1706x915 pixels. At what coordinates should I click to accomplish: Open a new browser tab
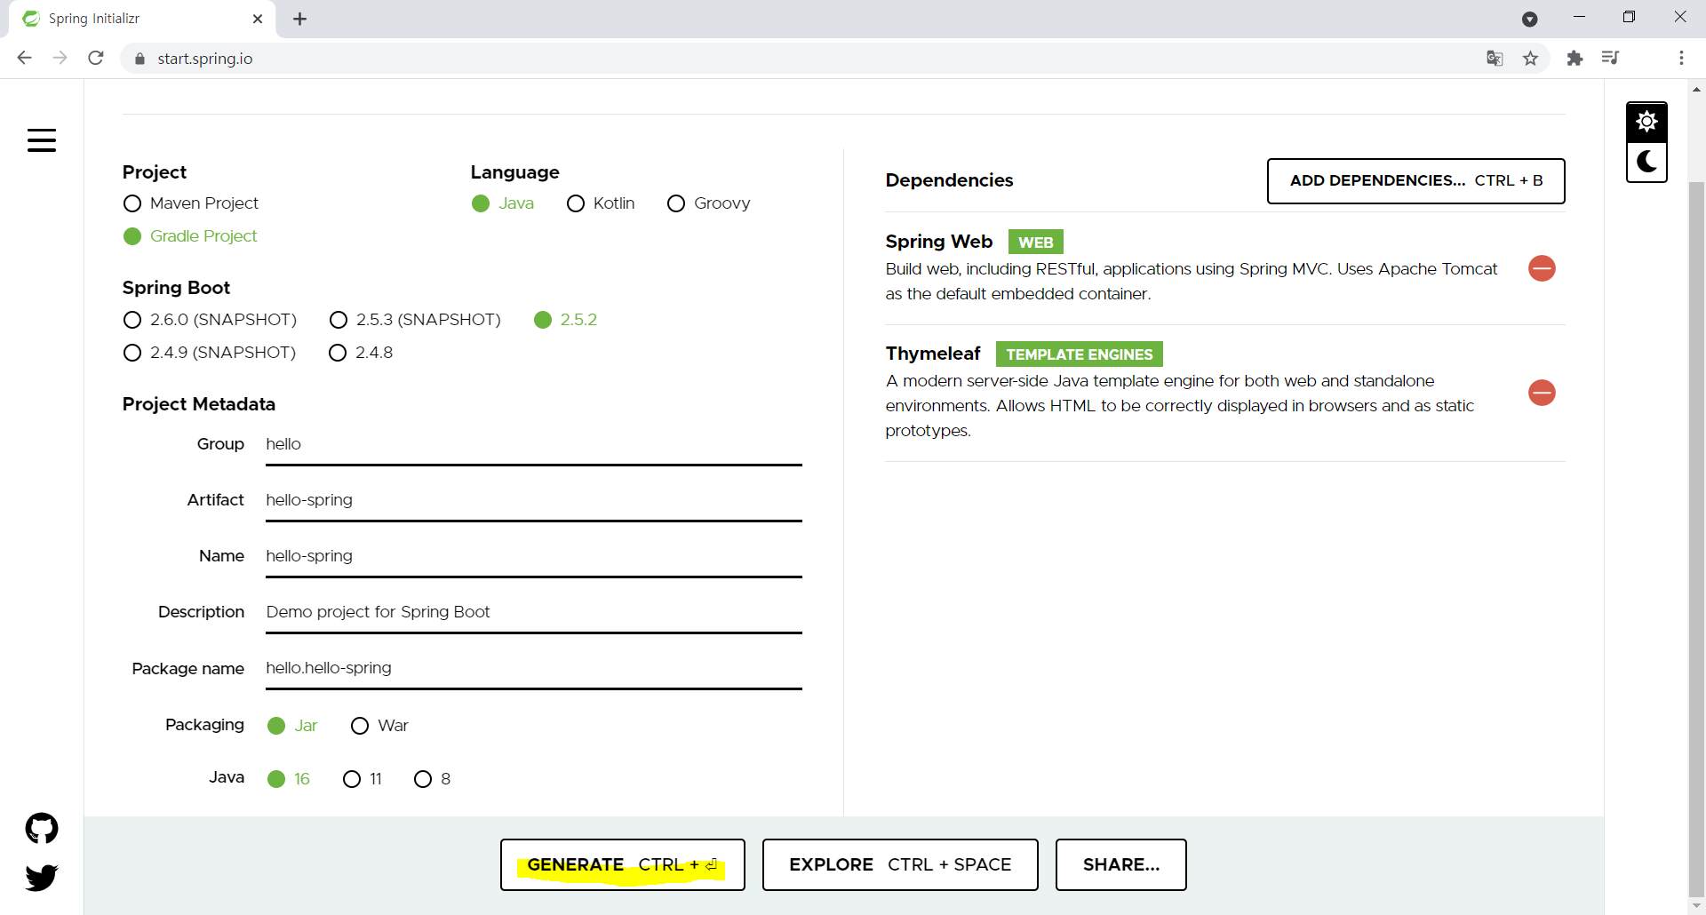300,19
